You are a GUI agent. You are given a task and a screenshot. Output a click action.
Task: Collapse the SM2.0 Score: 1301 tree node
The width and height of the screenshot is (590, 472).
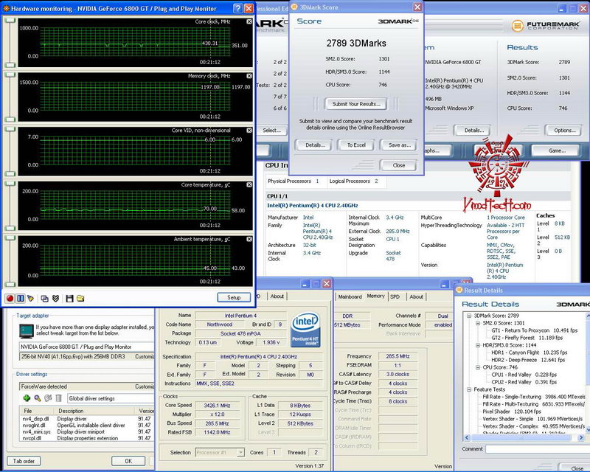[478, 323]
